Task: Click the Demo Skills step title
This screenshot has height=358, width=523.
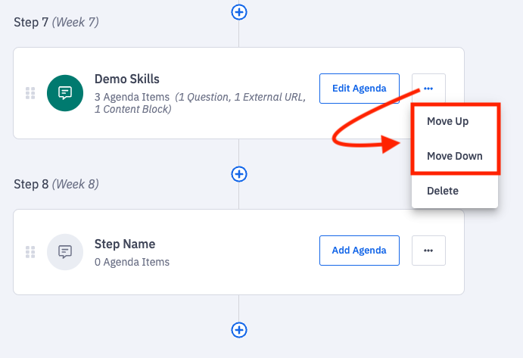Action: coord(127,79)
